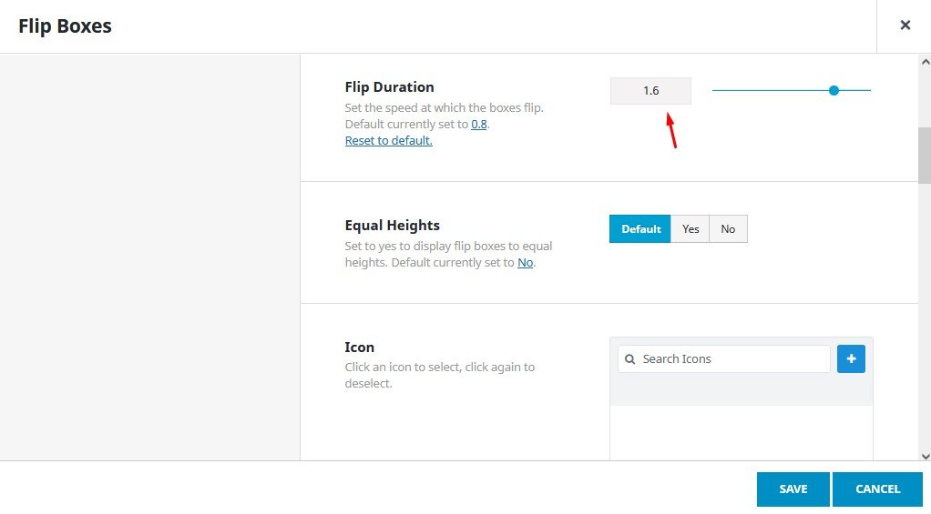The height and width of the screenshot is (514, 931).
Task: Set Equal Heights to No
Action: point(728,229)
